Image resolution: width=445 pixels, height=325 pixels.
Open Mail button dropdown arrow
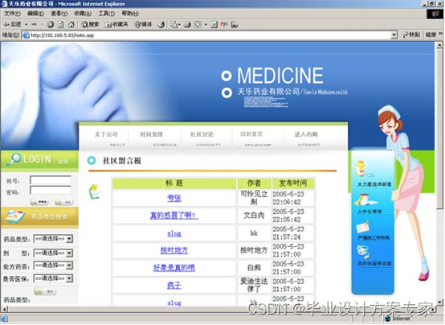click(x=179, y=25)
